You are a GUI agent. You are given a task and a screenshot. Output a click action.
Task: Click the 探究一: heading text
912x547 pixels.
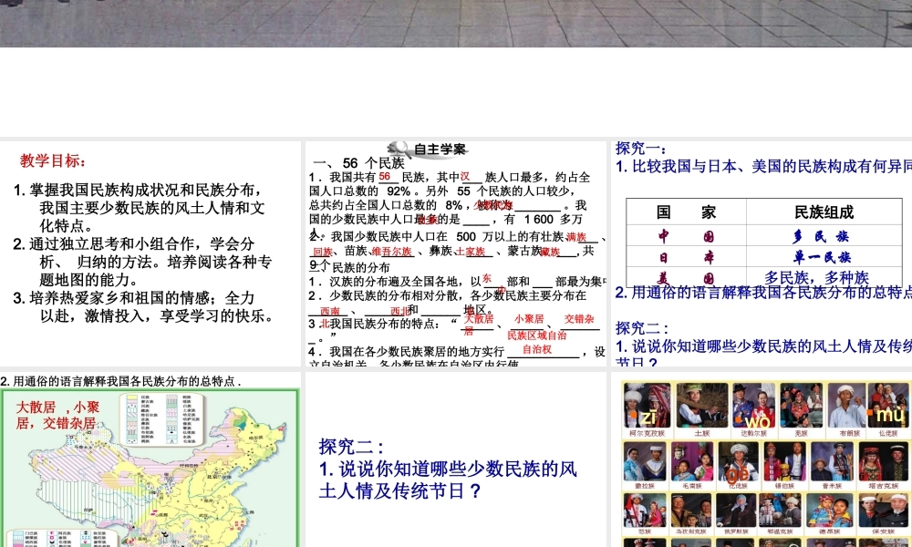click(x=640, y=149)
